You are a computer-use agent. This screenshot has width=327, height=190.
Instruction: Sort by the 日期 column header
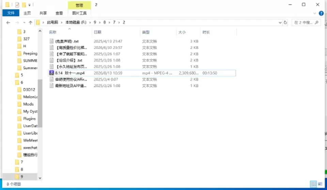tap(98, 32)
